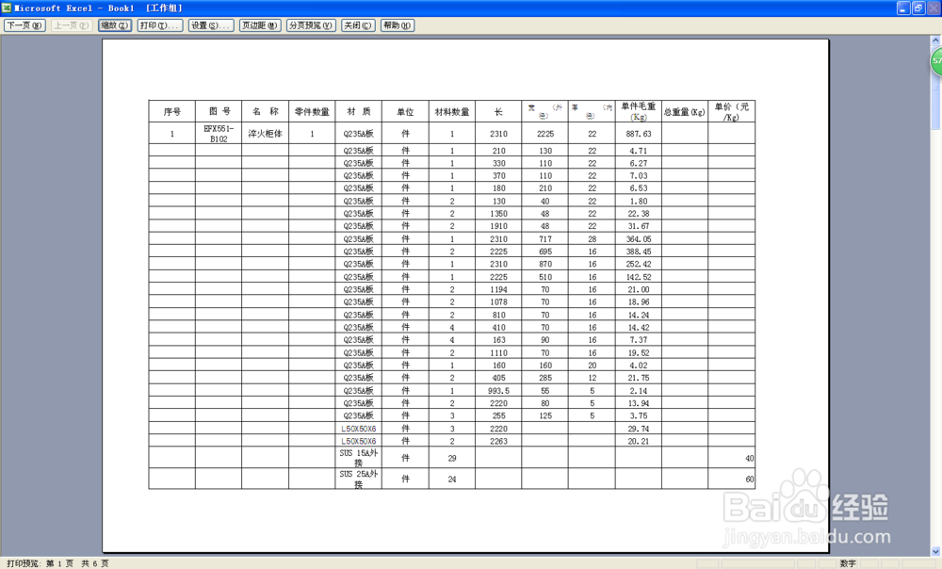Viewport: 942px width, 569px height.
Task: Click weight value 887.63
Action: [638, 134]
